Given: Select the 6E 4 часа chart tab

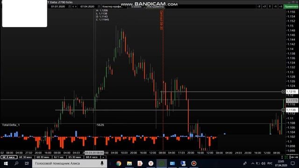Looking at the screenshot, I should pyautogui.click(x=9, y=157).
